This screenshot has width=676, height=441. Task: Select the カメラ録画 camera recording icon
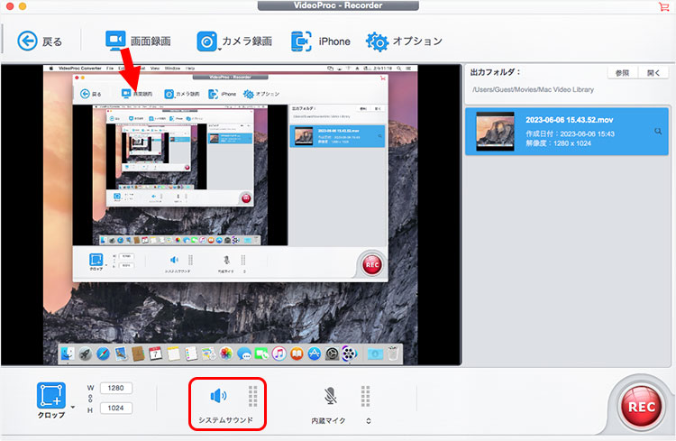pos(206,41)
